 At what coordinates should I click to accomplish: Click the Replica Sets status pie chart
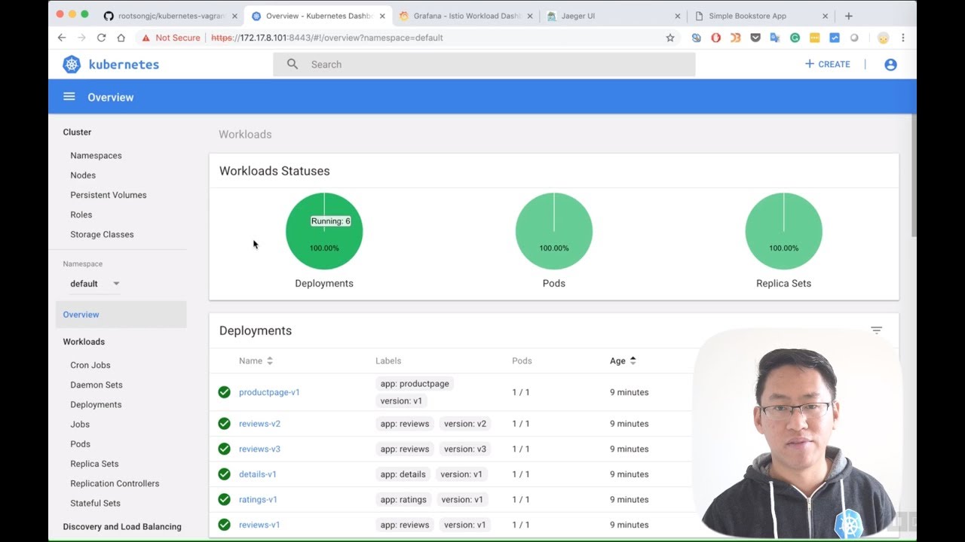[784, 231]
